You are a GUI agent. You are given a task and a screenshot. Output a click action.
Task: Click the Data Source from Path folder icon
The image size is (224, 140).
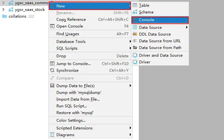(135, 47)
